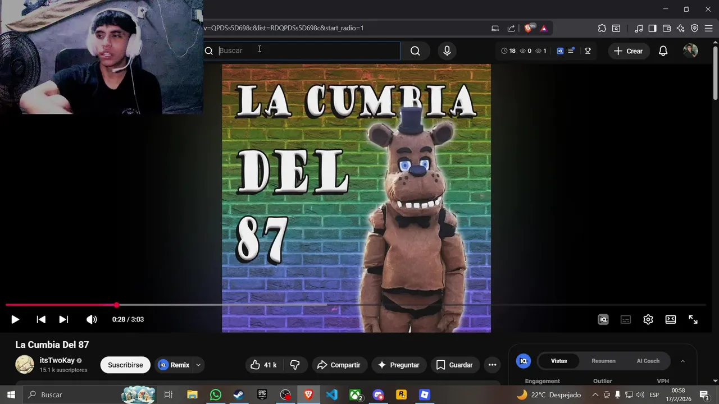This screenshot has height=404, width=719.
Task: Open browser extensions puzzle icon
Action: 602,28
